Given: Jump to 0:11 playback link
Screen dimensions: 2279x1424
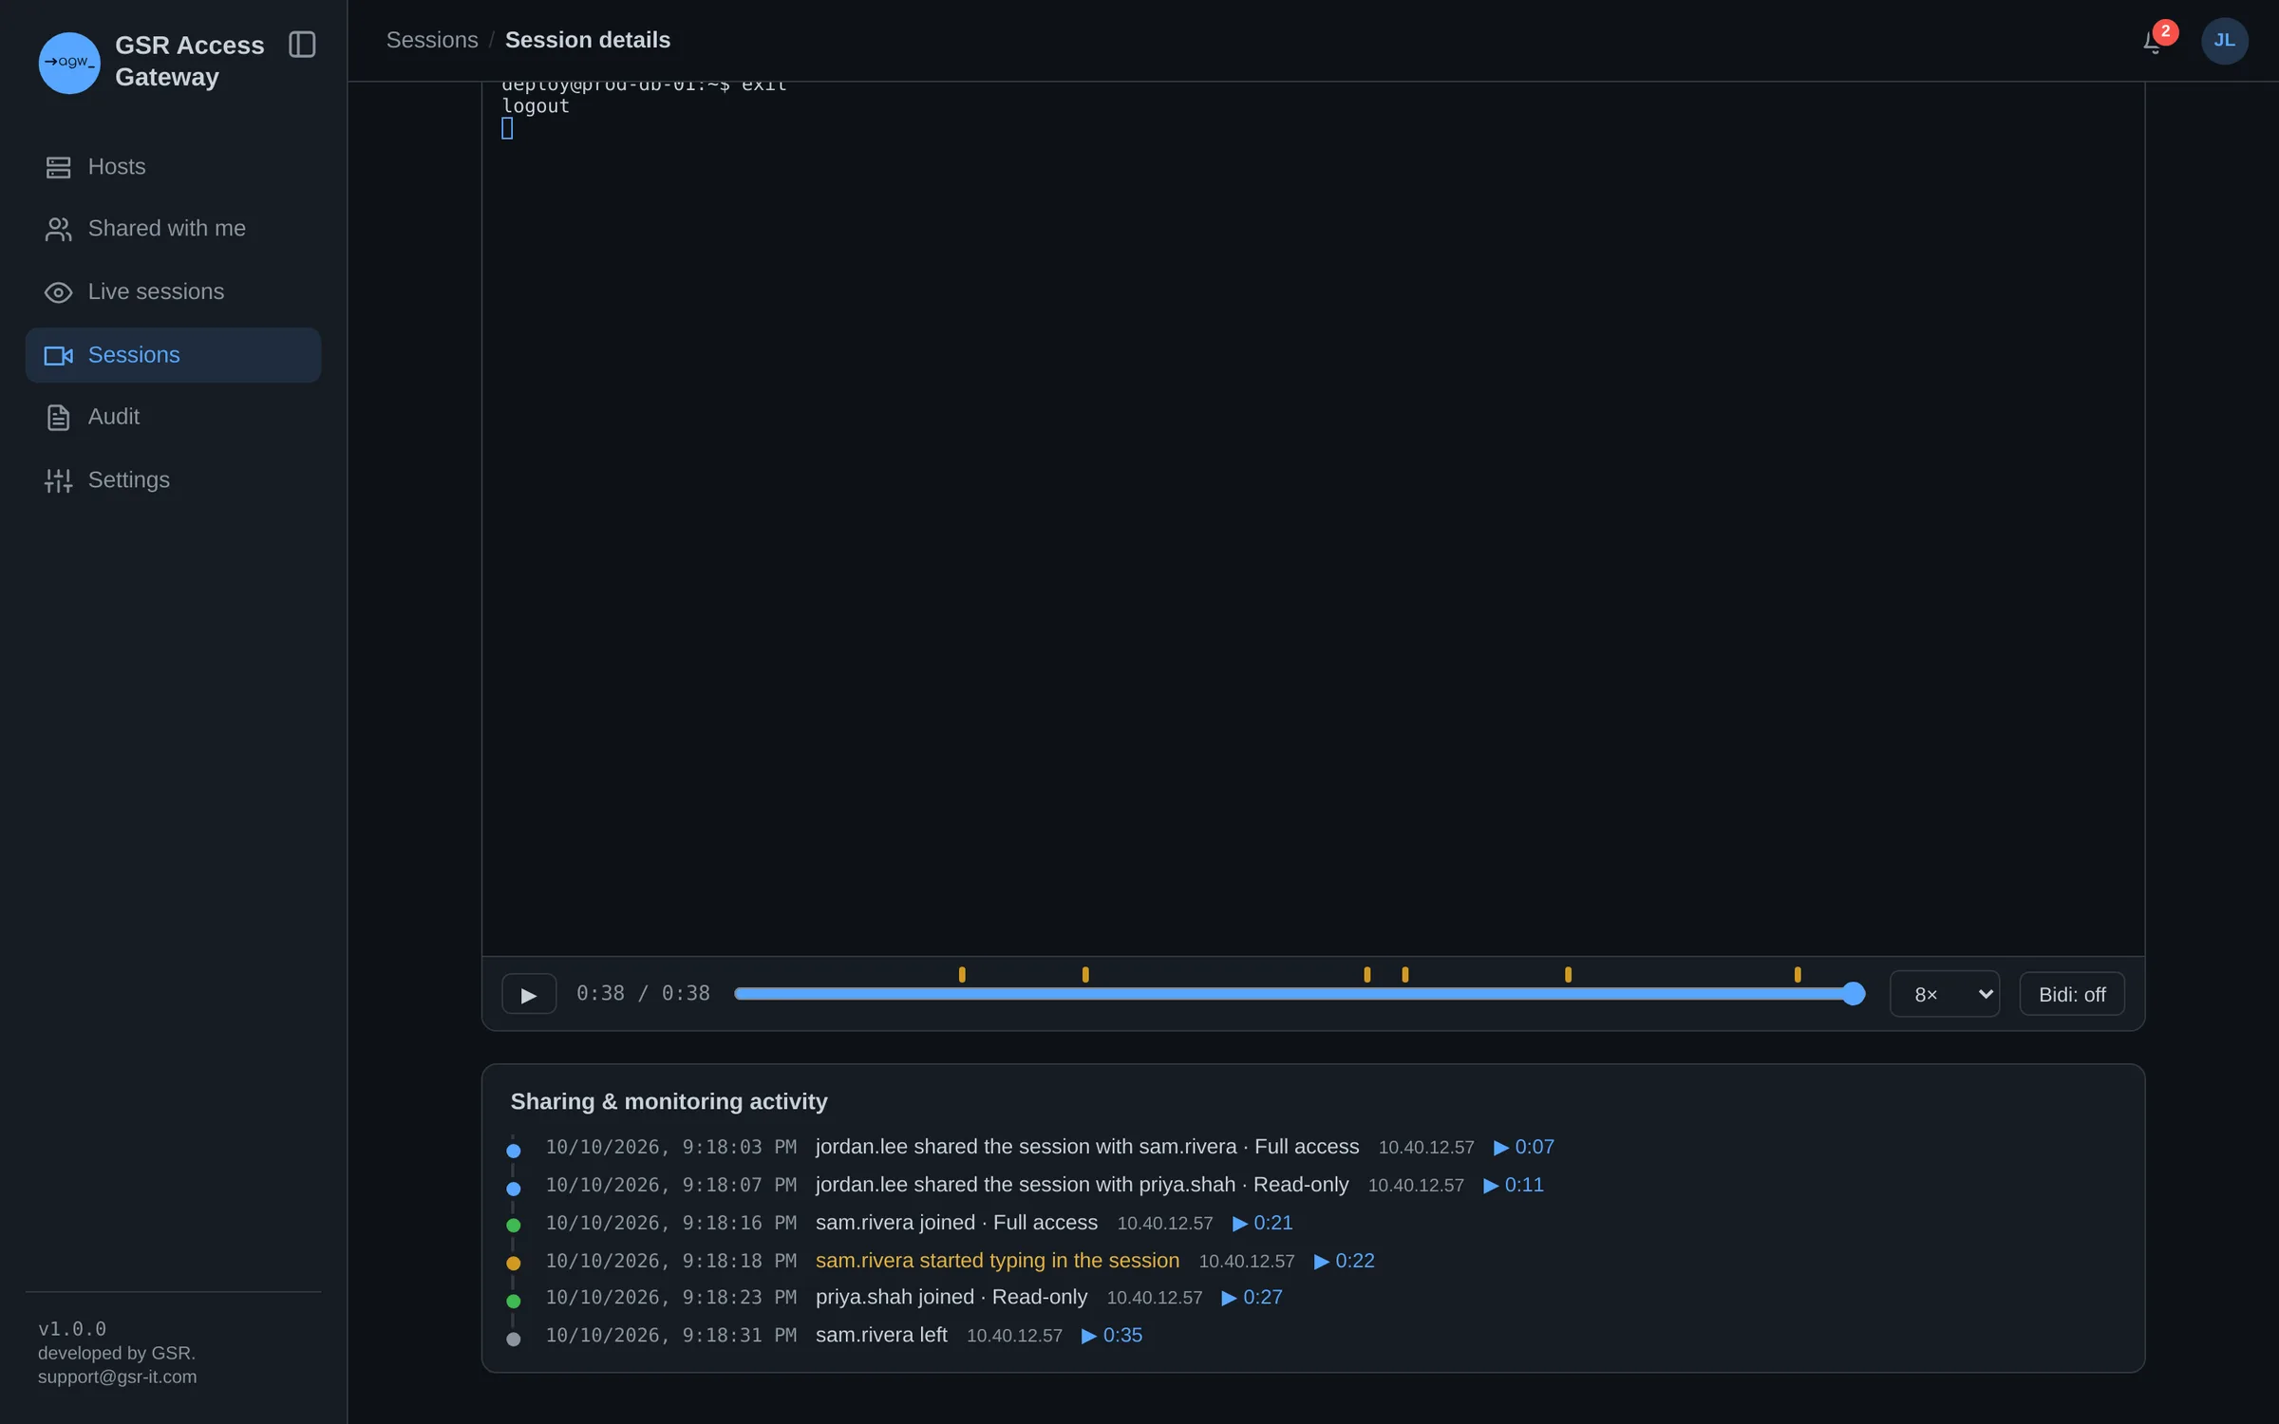Looking at the screenshot, I should click(x=1514, y=1185).
